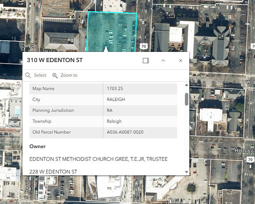
Task: Click the zoom-in magnifier icon
Action: click(55, 75)
